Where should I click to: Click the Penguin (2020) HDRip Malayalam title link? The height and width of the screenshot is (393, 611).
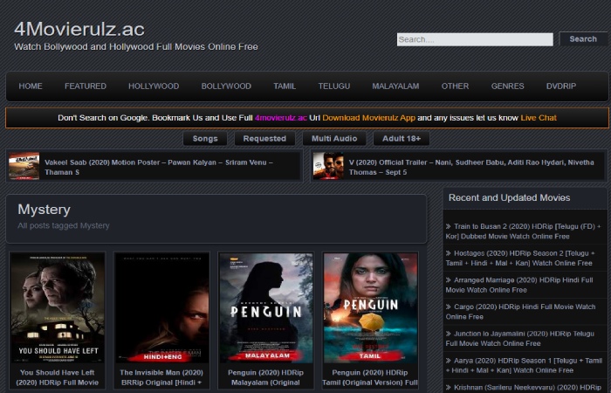[x=265, y=377]
